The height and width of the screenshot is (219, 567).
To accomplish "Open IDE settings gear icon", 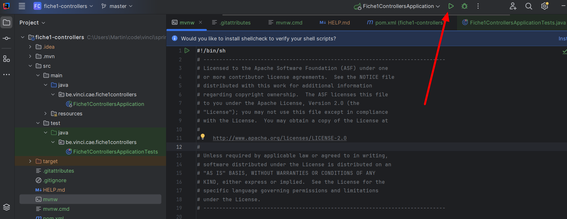I will 544,6.
